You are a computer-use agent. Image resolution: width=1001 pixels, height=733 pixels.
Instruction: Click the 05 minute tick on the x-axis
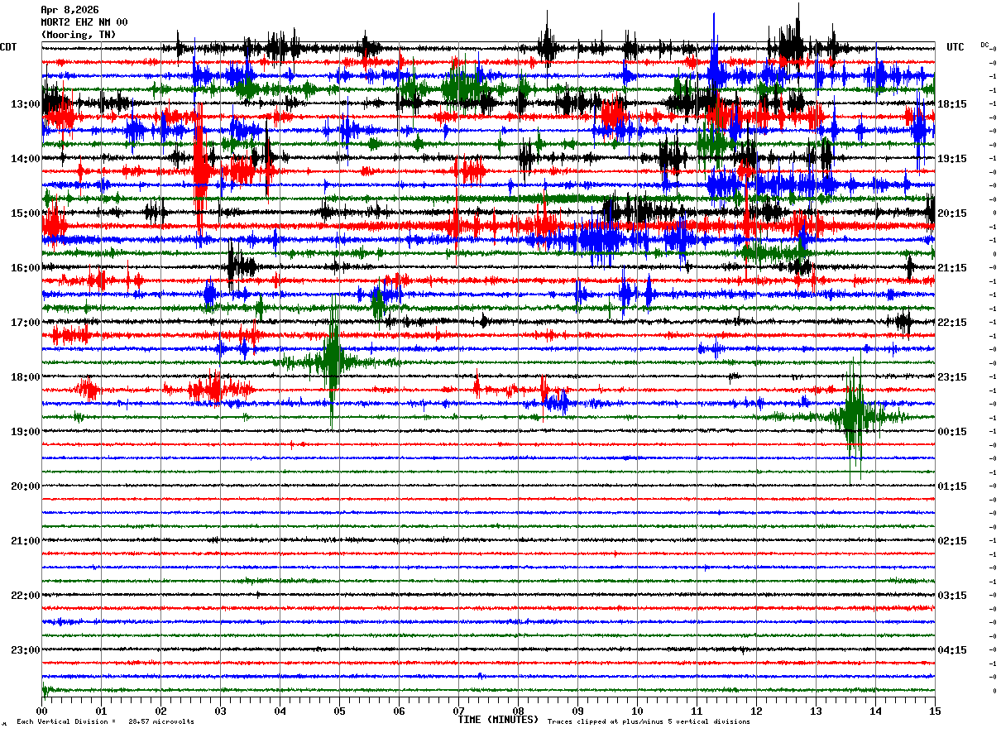click(339, 711)
